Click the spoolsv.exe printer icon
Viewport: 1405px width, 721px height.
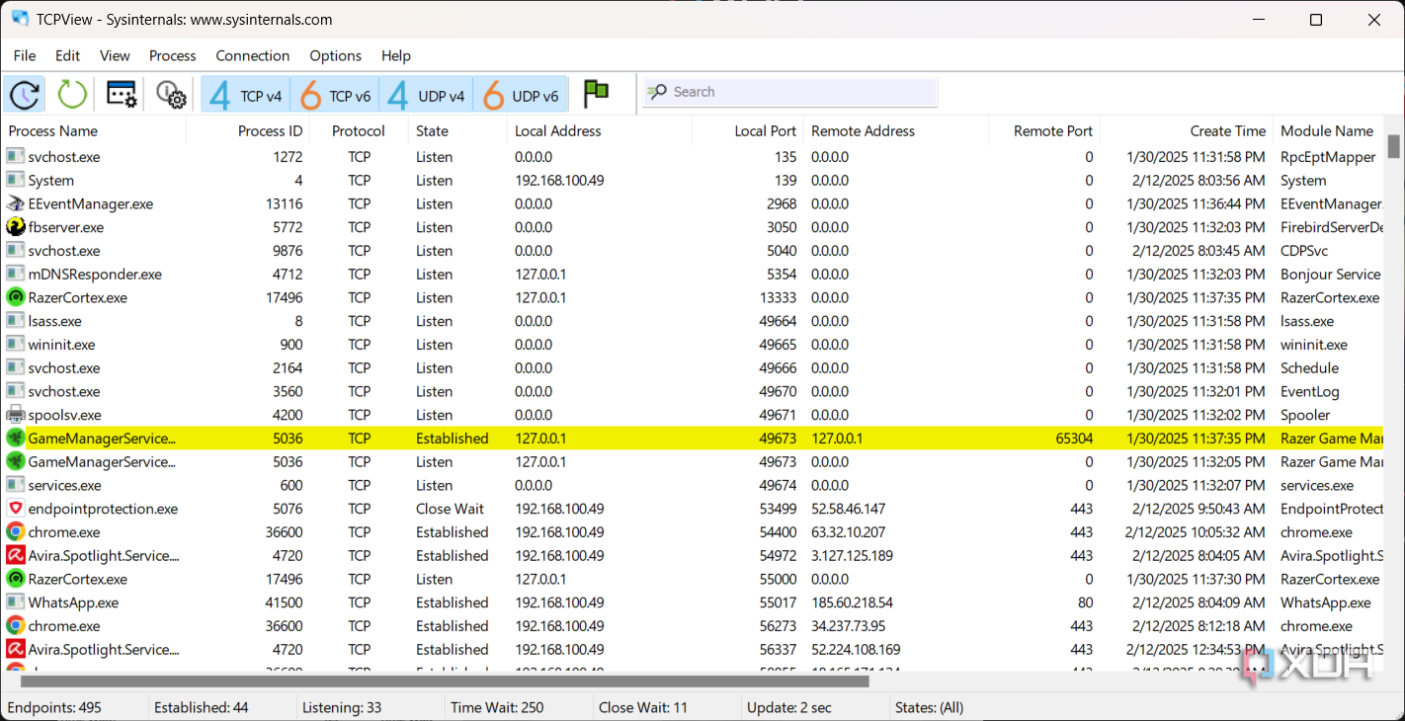pyautogui.click(x=15, y=415)
